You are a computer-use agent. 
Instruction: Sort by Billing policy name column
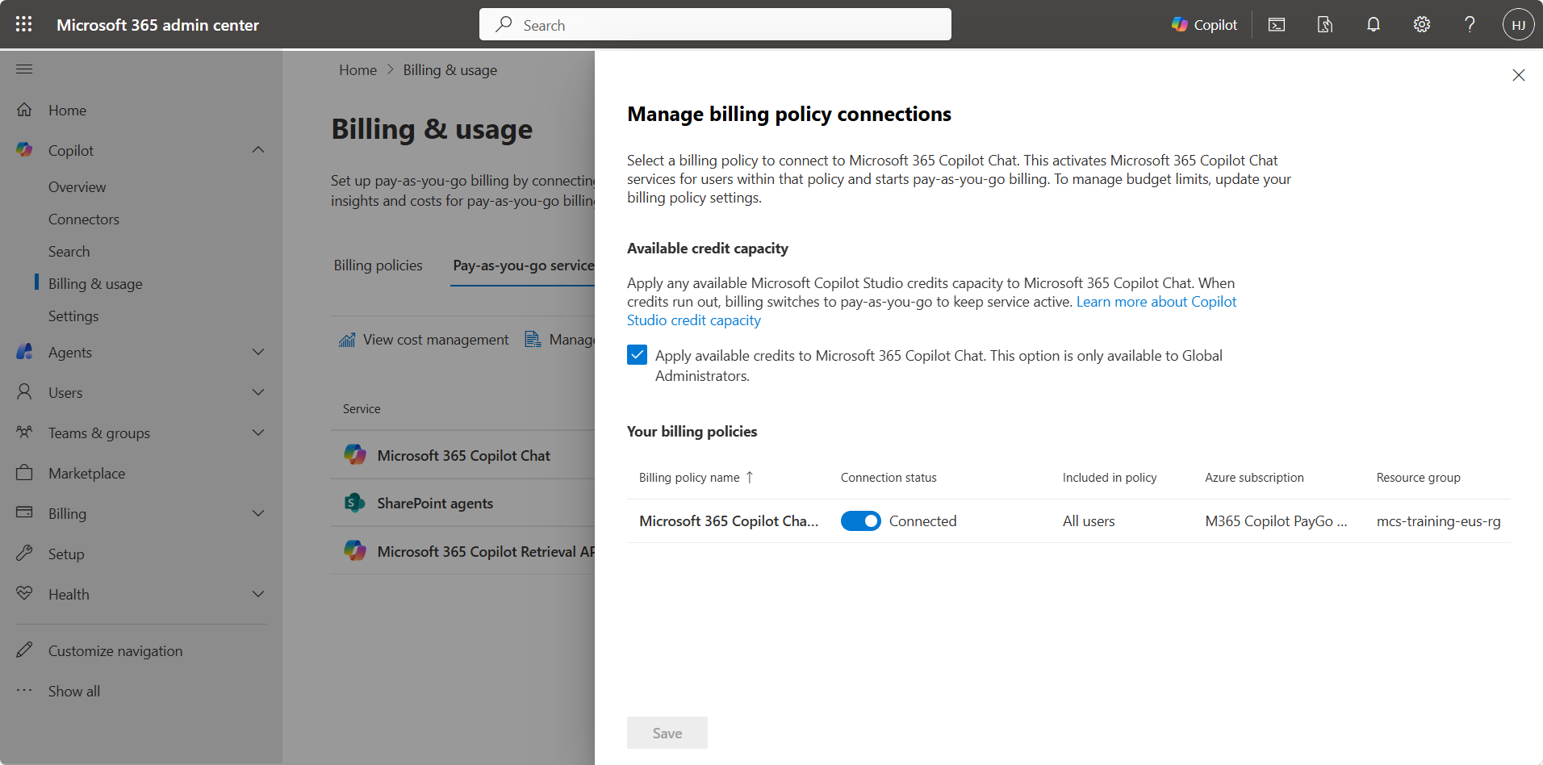[689, 478]
